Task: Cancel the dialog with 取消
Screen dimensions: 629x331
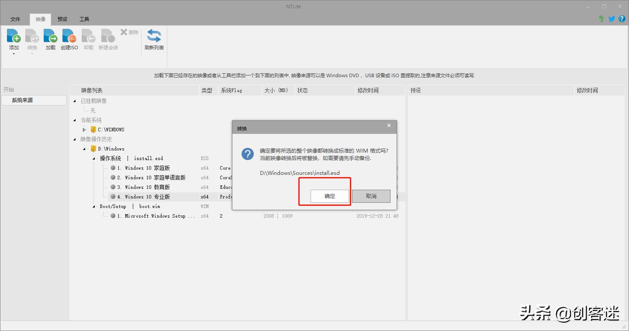Action: coord(371,196)
